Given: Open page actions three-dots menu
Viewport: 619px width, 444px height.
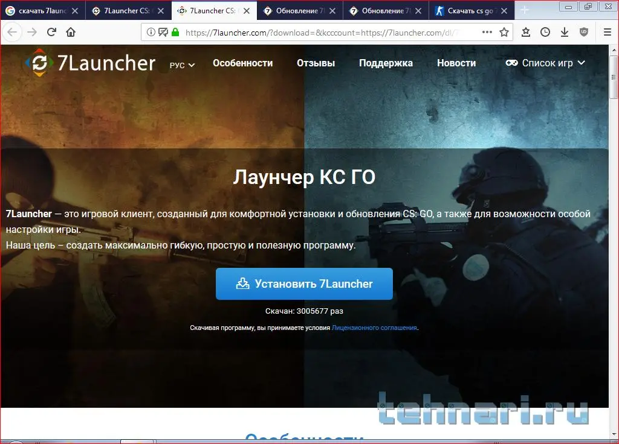Looking at the screenshot, I should 487,32.
